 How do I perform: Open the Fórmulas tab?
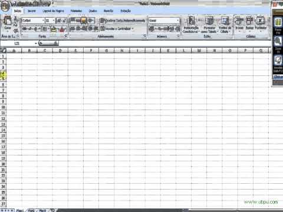76,11
